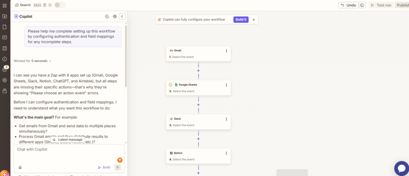409x176 pixels.
Task: Click the Undo button
Action: 348,5
